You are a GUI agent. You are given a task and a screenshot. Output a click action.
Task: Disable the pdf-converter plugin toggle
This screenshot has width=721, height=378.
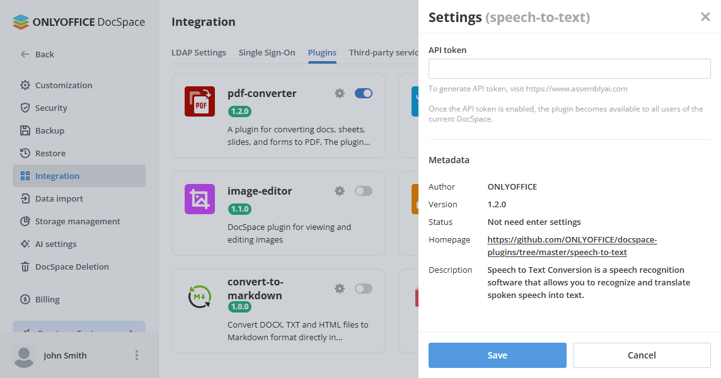[x=363, y=93]
